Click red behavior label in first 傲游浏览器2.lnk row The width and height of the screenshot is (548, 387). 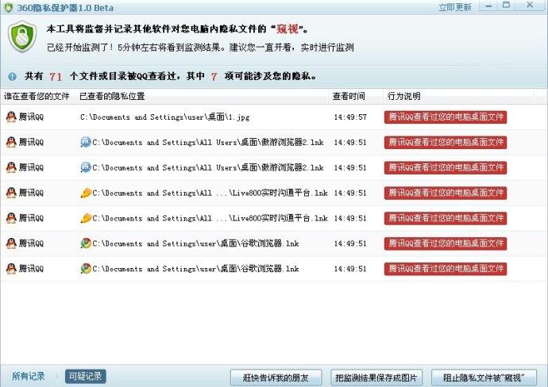446,143
